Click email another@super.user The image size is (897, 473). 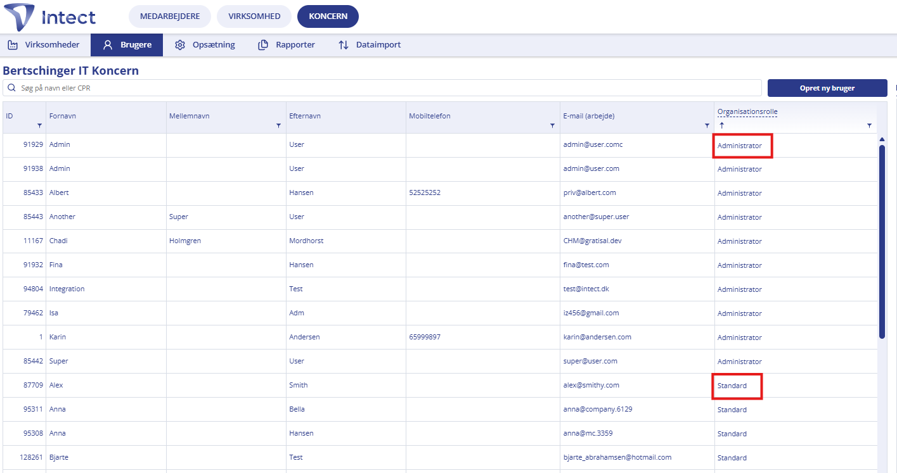pyautogui.click(x=596, y=217)
